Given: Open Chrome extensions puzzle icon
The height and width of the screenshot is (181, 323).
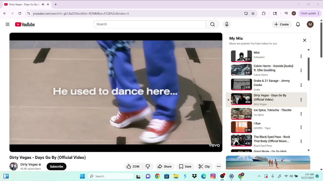Looking at the screenshot, I should pos(264,13).
